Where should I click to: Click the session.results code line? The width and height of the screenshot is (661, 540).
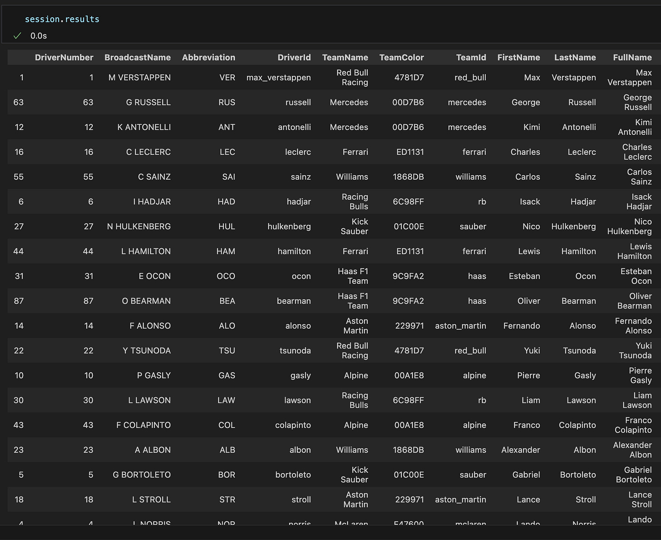point(62,19)
